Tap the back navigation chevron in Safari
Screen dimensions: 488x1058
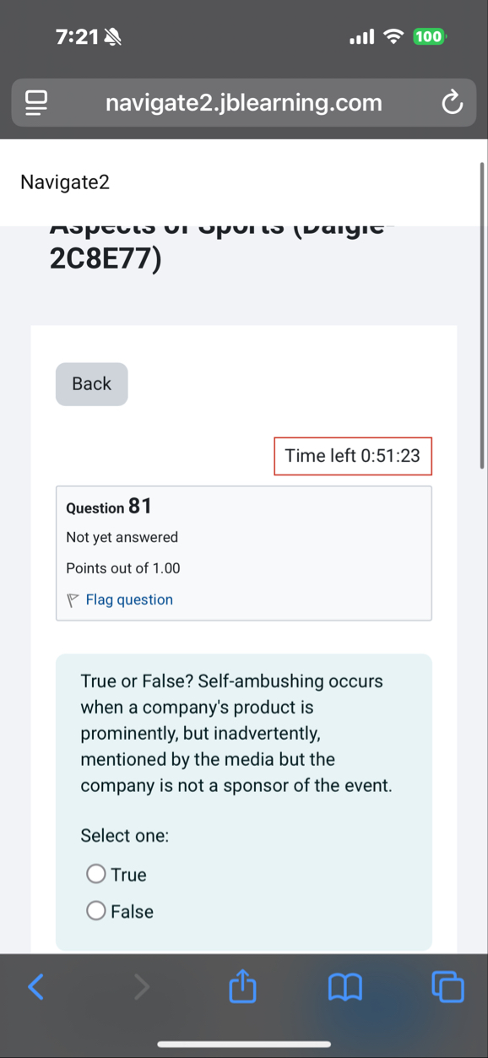pos(35,986)
